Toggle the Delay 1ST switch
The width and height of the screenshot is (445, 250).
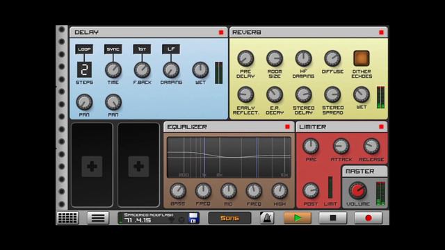point(142,49)
